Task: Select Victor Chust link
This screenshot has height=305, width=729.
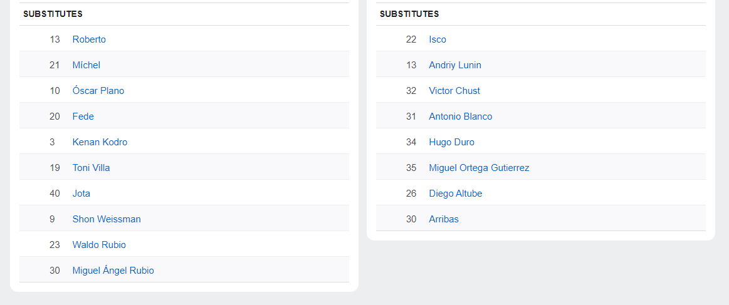Action: [x=454, y=91]
